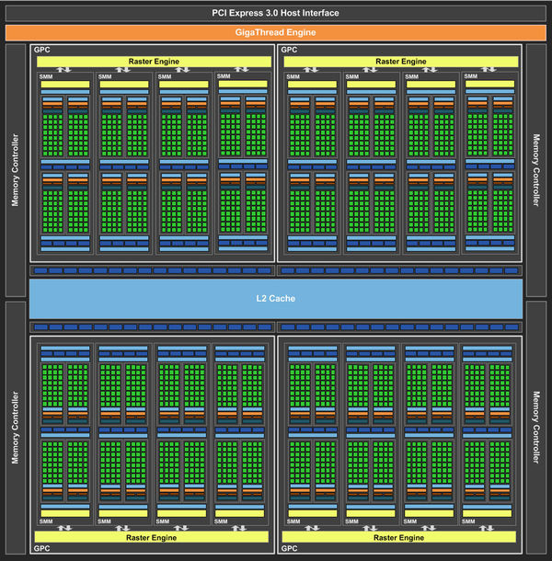Click the Raster Engine in bottom-left GPC
Screen dimensions: 552x561
coord(154,536)
